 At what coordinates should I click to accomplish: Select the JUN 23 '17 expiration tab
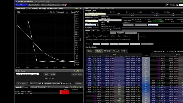click(116, 51)
